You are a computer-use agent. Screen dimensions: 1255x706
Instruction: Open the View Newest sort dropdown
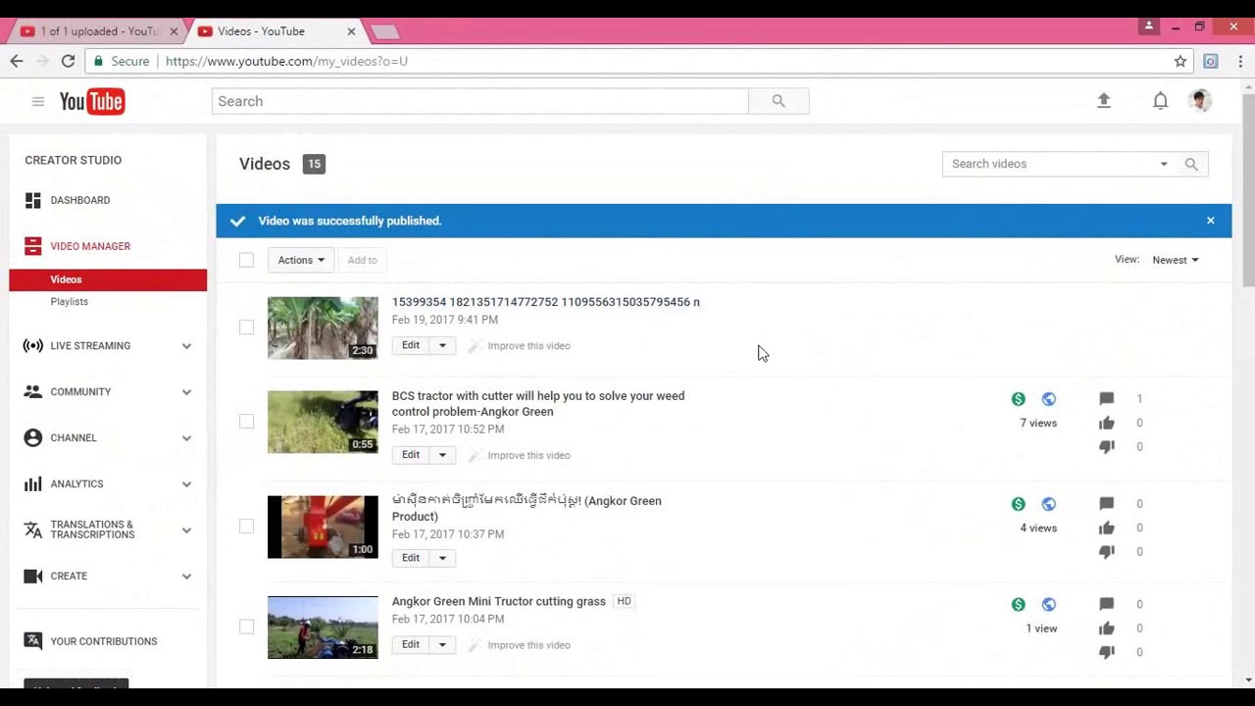[1176, 260]
